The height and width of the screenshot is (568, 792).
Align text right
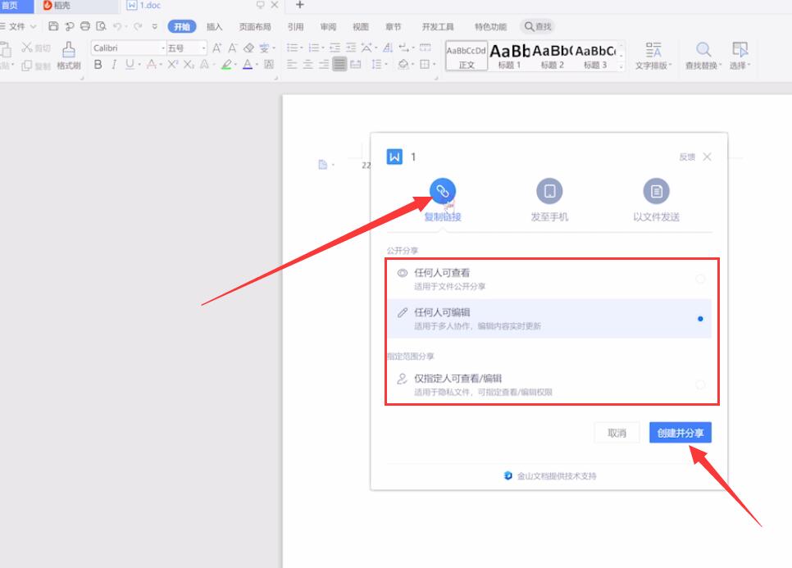pyautogui.click(x=324, y=65)
